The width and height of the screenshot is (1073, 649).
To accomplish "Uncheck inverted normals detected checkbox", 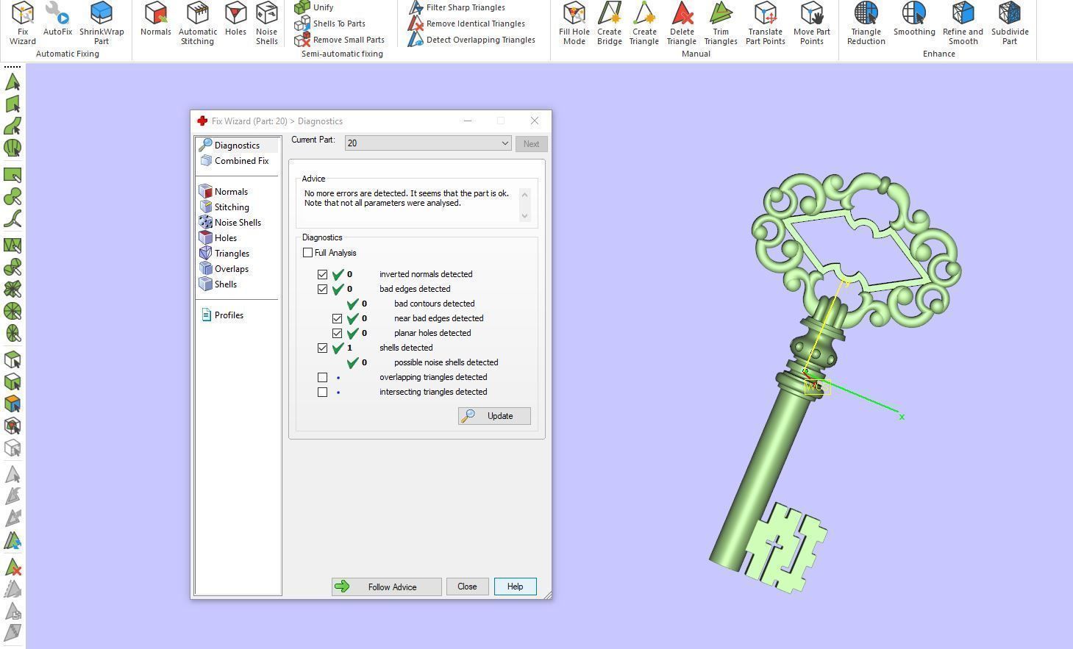I will (x=322, y=274).
